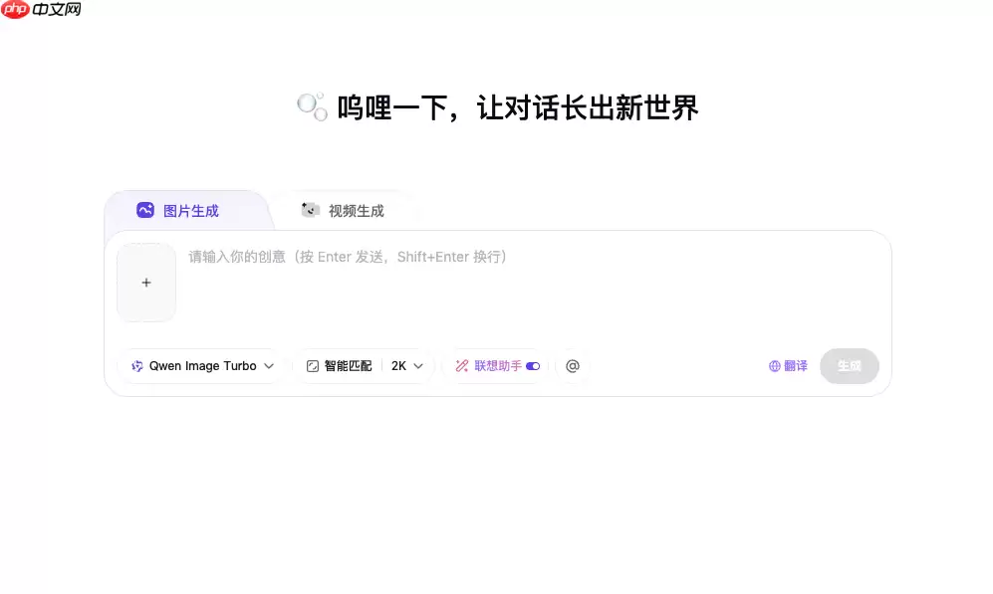Screen dimensions: 993x594
Task: Click the 中文网 site name text
Action: [x=55, y=11]
